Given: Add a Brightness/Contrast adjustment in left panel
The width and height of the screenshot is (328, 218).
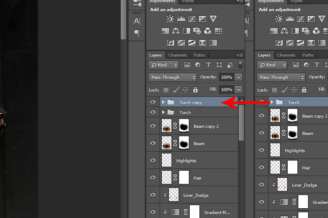Looking at the screenshot, I should 170,19.
